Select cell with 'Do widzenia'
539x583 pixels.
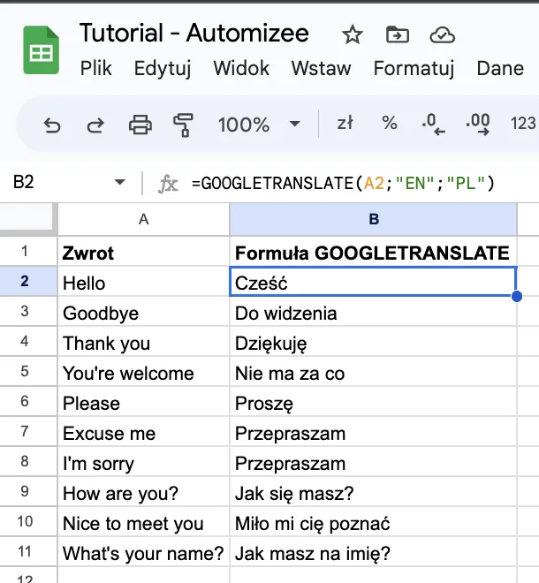point(374,312)
